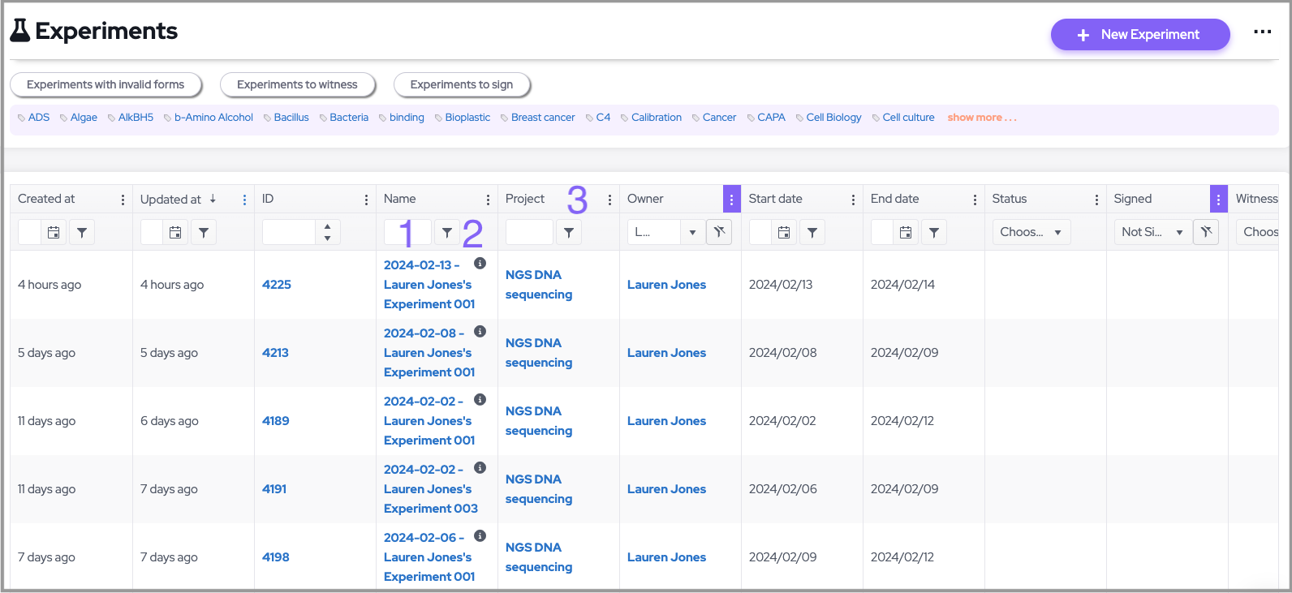Open the page-level more options ellipsis

1262,32
